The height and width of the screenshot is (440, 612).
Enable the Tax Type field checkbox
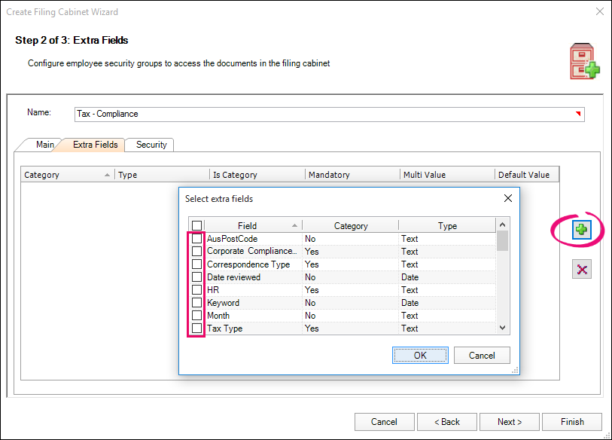click(196, 328)
